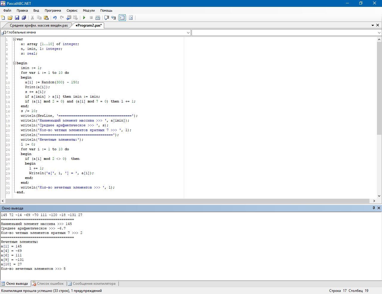This screenshot has height=294, width=382.
Task: Save all open files
Action: [x=24, y=18]
